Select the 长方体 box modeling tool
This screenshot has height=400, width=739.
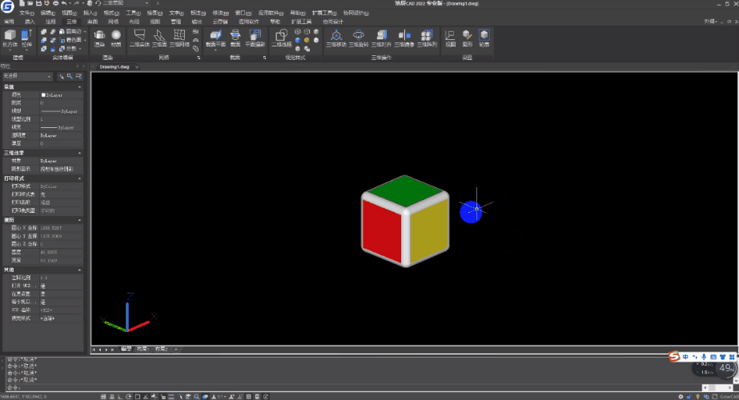click(x=10, y=38)
